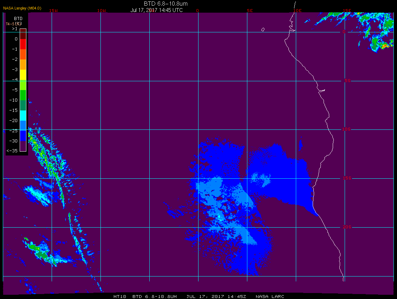Click the dark red colorbar swatch above 0
Viewport: 397px width, 299px height.
coord(23,34)
